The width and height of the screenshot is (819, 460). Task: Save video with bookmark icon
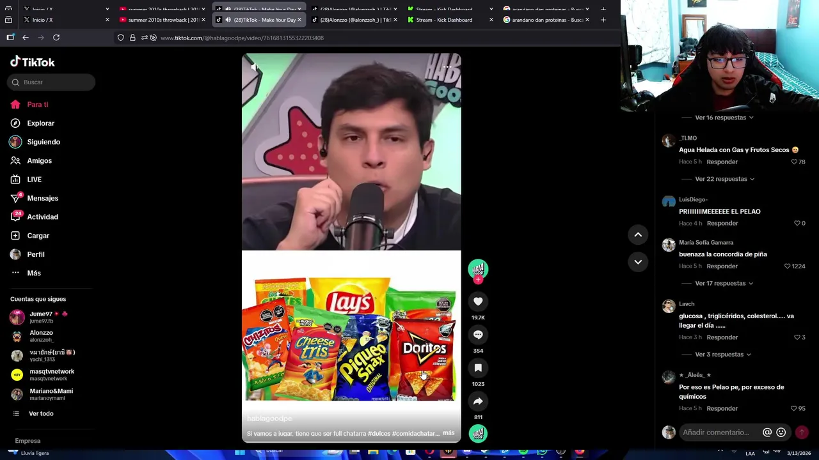tap(478, 368)
